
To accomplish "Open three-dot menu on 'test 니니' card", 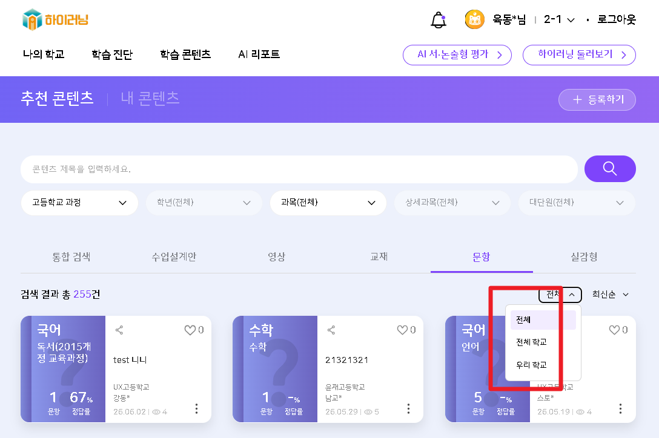I will pyautogui.click(x=196, y=408).
